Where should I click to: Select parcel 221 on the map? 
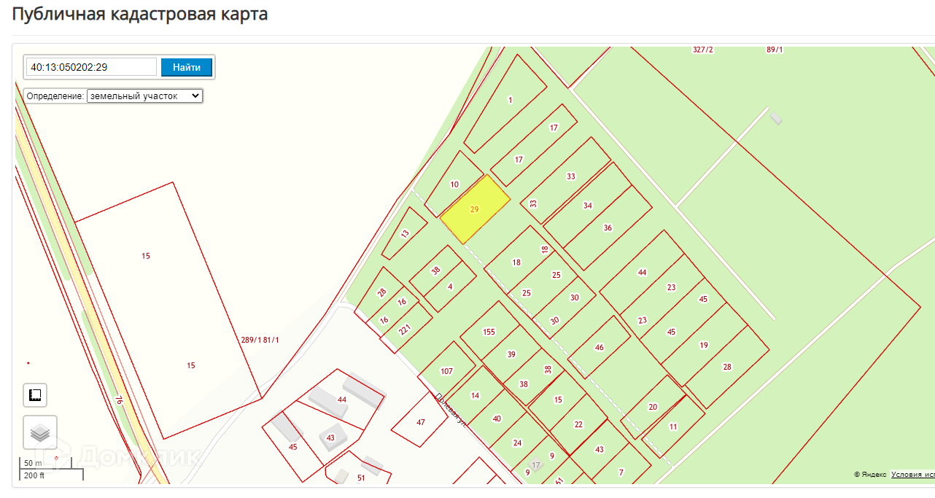pyautogui.click(x=405, y=329)
